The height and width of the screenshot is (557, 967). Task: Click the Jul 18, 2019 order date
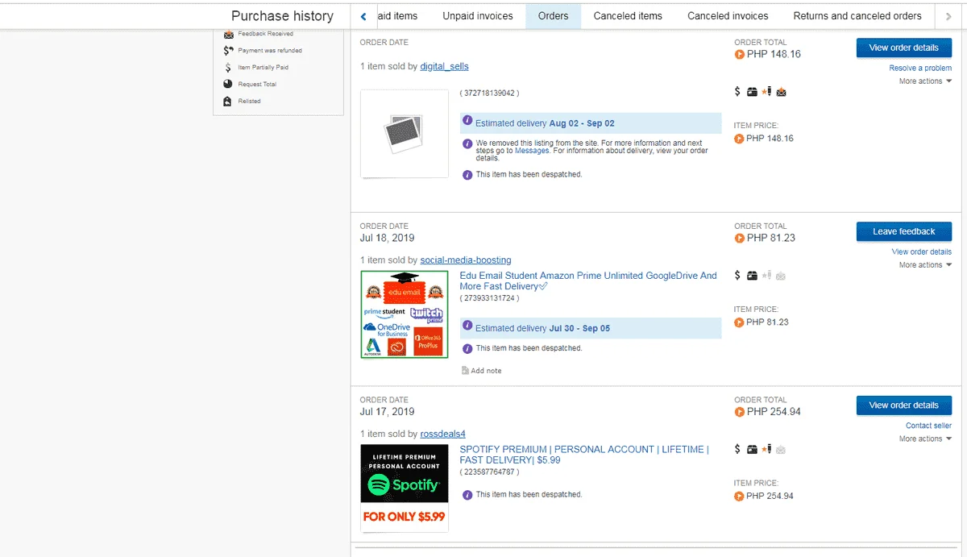click(388, 238)
